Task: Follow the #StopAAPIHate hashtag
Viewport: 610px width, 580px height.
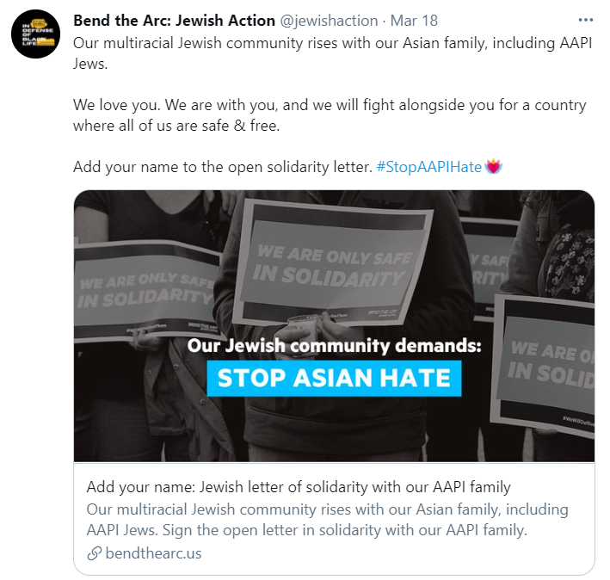Action: click(429, 167)
